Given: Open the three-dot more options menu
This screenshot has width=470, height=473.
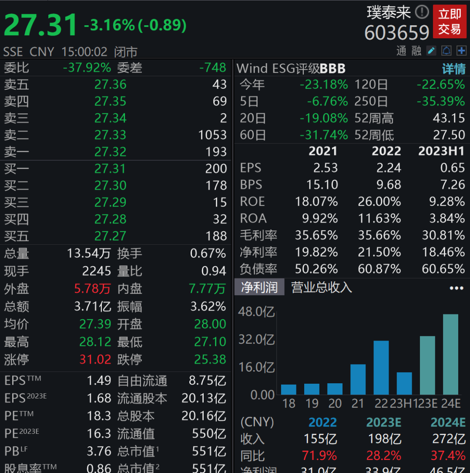Looking at the screenshot, I should pyautogui.click(x=456, y=288).
